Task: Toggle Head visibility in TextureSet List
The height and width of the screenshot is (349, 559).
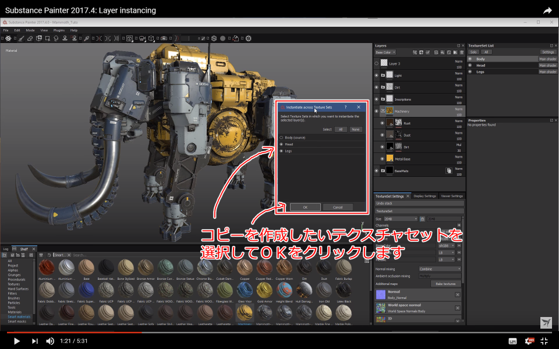Action: click(470, 66)
